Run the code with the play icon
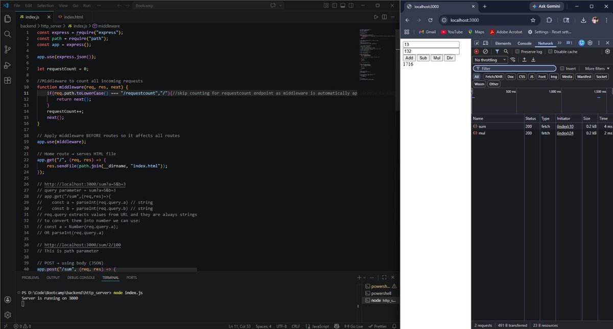The width and height of the screenshot is (613, 329). tap(376, 17)
